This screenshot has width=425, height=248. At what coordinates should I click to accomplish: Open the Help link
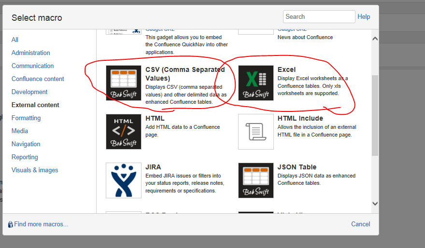(364, 17)
